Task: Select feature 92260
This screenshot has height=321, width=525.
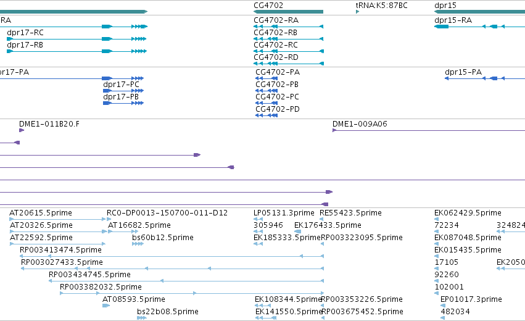Action: tap(446, 275)
